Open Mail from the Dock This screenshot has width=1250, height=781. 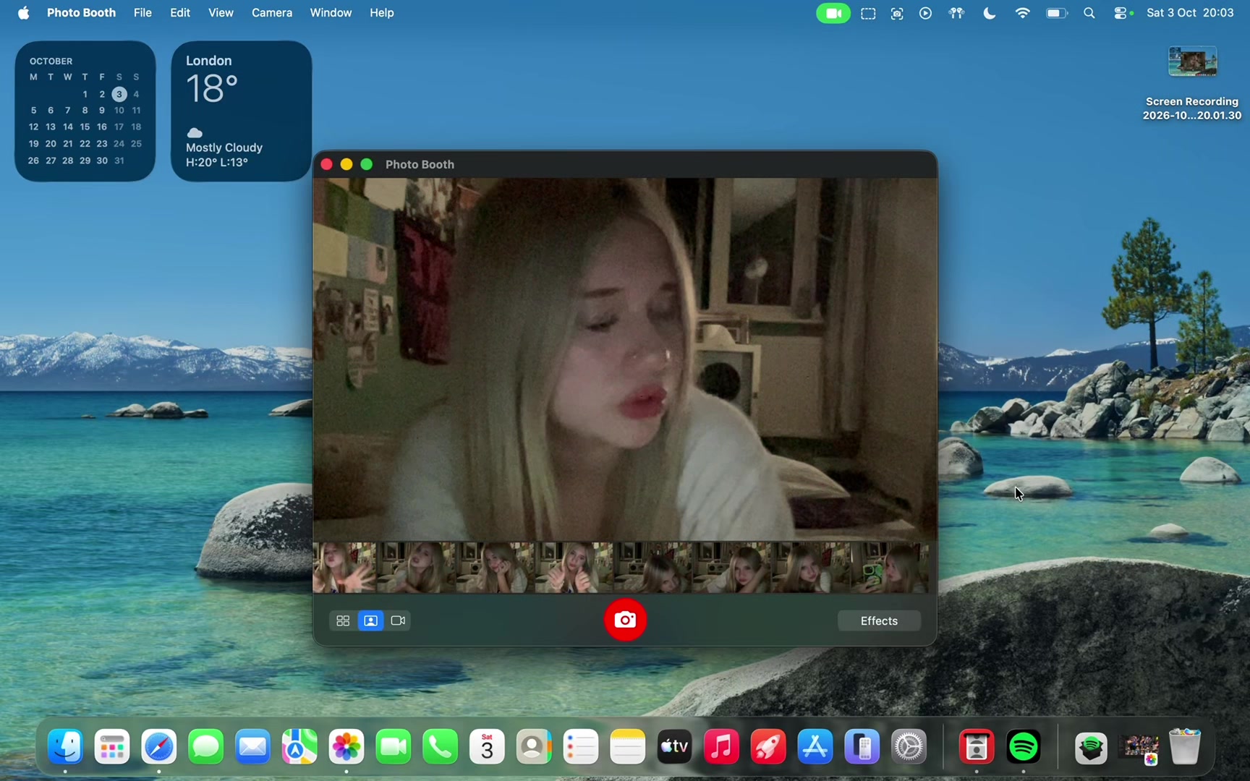(252, 746)
